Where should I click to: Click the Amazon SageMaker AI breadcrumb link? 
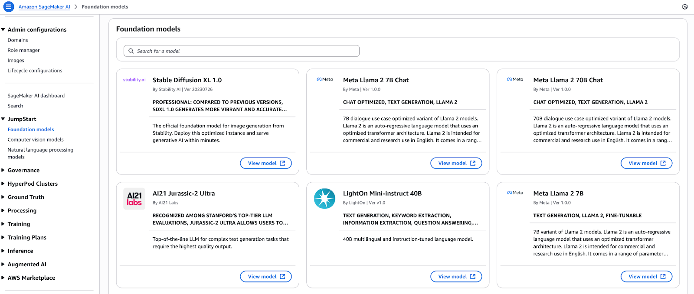pyautogui.click(x=44, y=7)
